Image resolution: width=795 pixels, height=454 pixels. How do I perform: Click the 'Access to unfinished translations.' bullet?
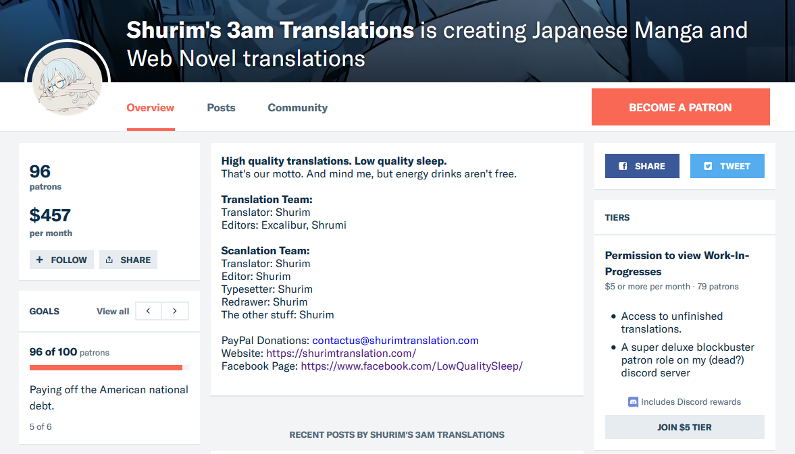point(672,322)
